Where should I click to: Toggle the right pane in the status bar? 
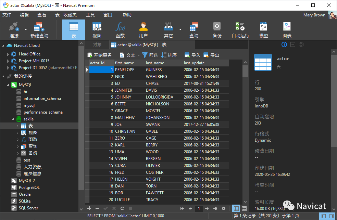pos(332,216)
